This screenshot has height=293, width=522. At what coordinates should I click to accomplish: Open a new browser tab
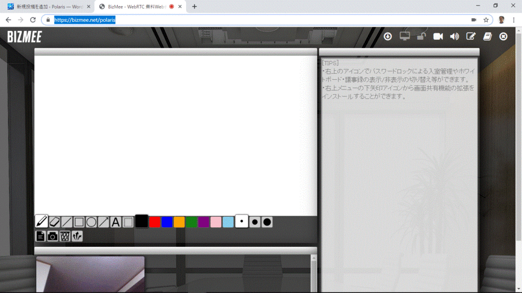click(194, 7)
